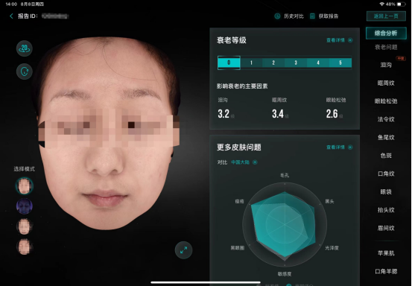Image resolution: width=412 pixels, height=286 pixels.
Task: Open the 历史对比 clock icon
Action: tap(277, 16)
